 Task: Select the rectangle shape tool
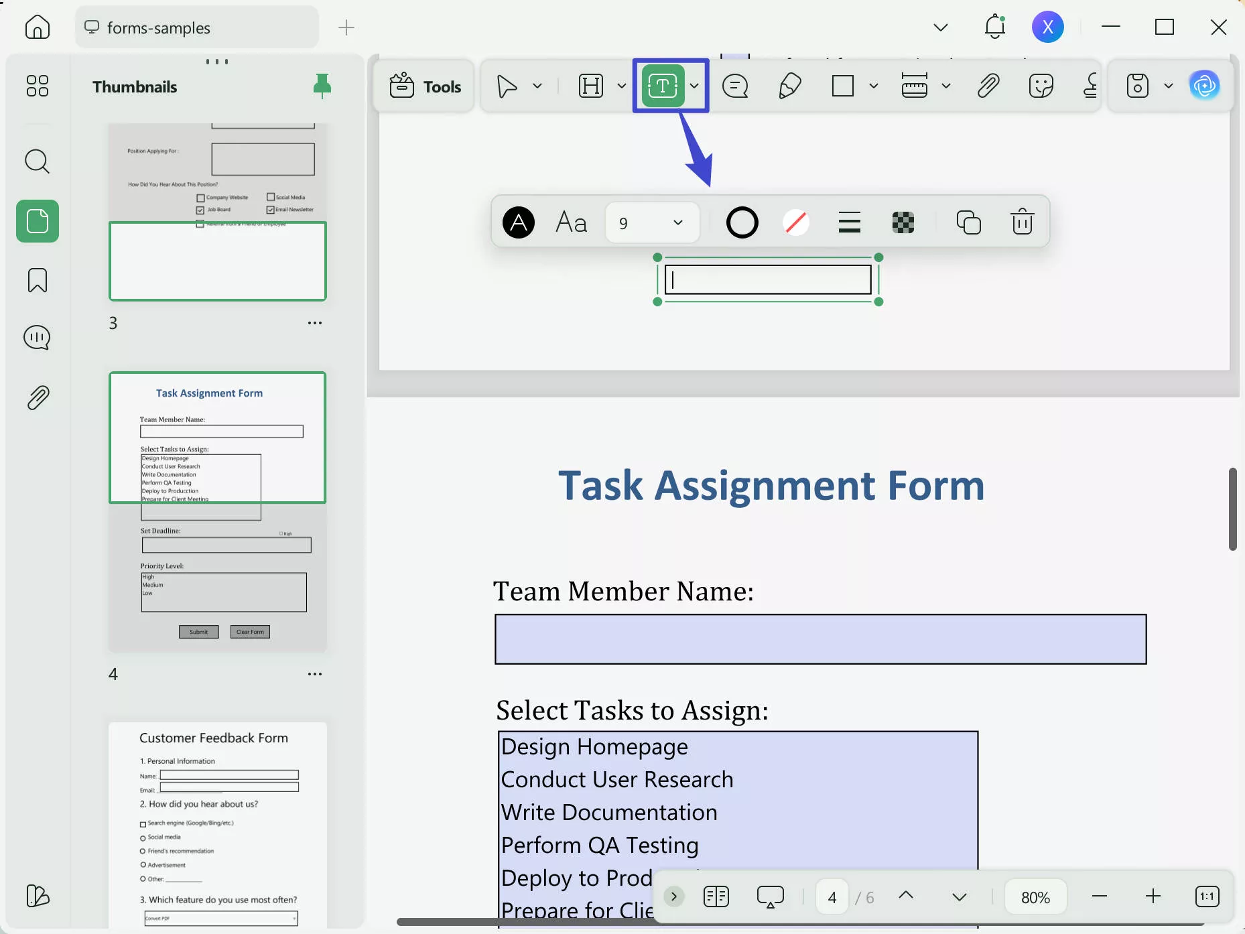(844, 86)
